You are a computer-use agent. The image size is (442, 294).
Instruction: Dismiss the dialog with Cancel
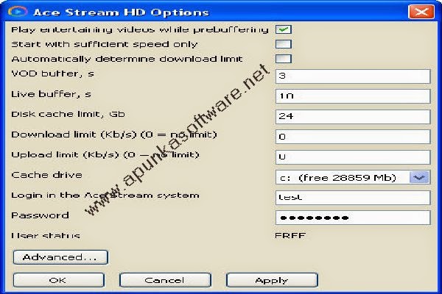165,280
